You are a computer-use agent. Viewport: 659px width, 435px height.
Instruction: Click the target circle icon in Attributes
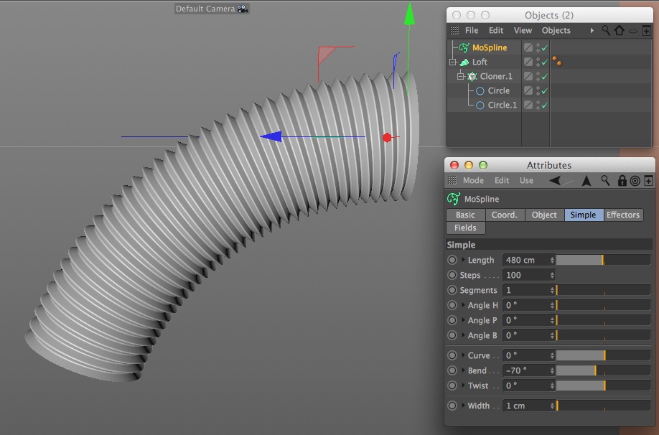pos(635,181)
